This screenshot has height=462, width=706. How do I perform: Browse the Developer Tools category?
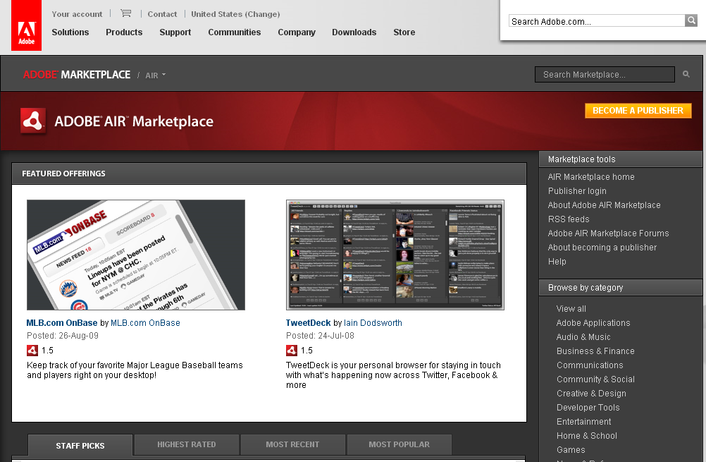pyautogui.click(x=588, y=408)
